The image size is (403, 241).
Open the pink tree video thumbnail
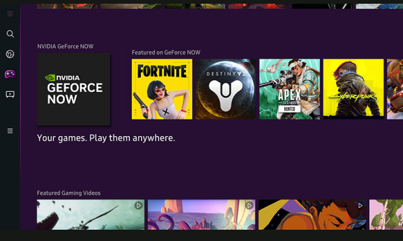386,214
